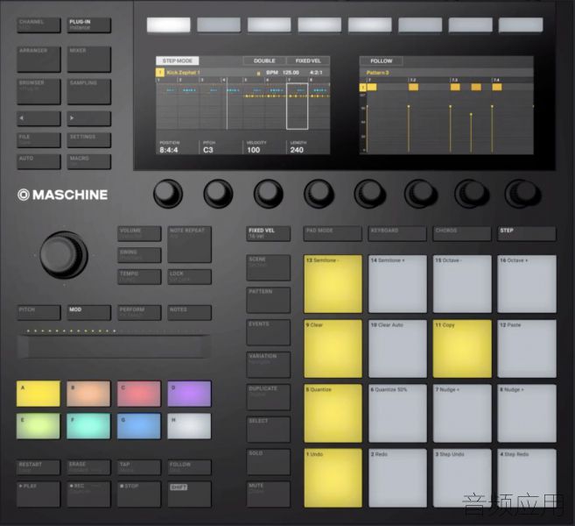Switch to the ARRANGER view
The width and height of the screenshot is (575, 526).
pyautogui.click(x=39, y=59)
